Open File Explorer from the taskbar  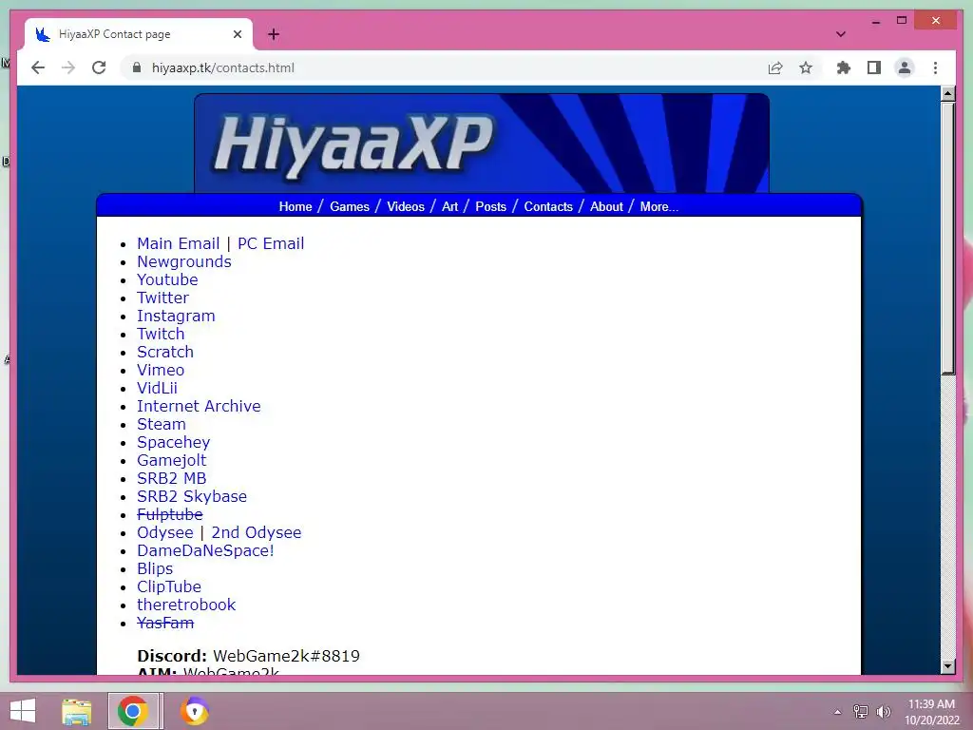pos(76,711)
